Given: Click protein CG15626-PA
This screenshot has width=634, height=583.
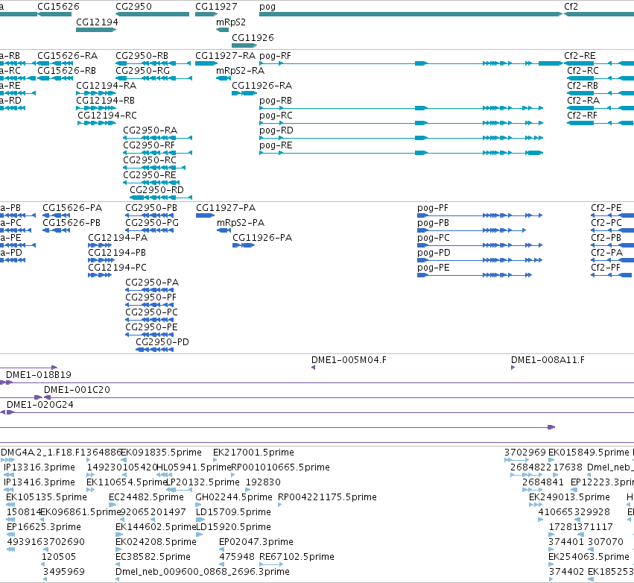Looking at the screenshot, I should click(57, 215).
